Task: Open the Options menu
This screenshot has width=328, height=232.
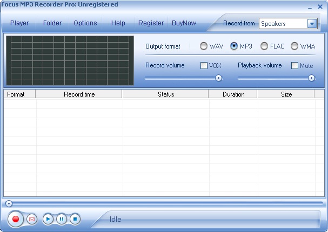Action: [x=85, y=23]
